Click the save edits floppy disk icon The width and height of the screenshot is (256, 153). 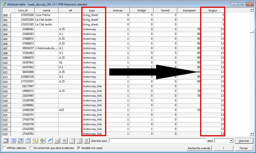tap(57, 141)
